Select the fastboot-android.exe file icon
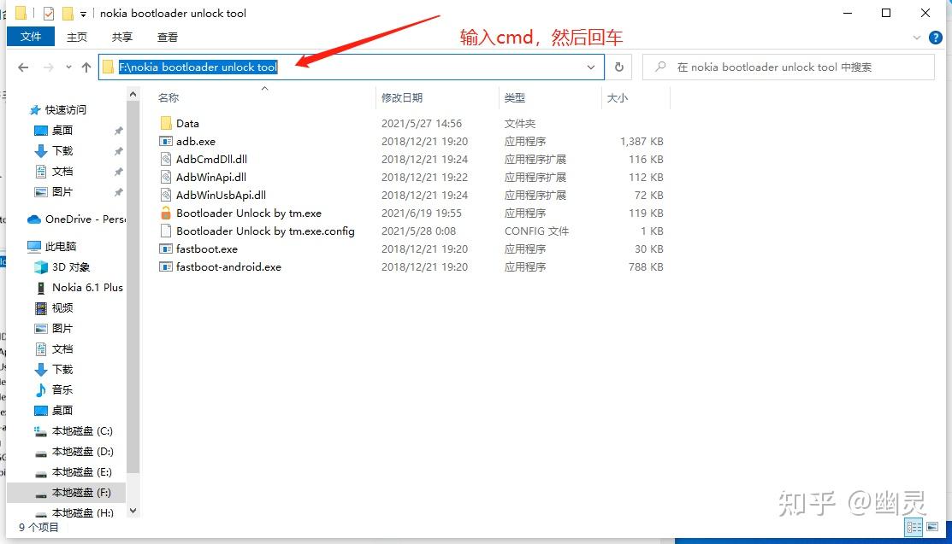 tap(166, 266)
